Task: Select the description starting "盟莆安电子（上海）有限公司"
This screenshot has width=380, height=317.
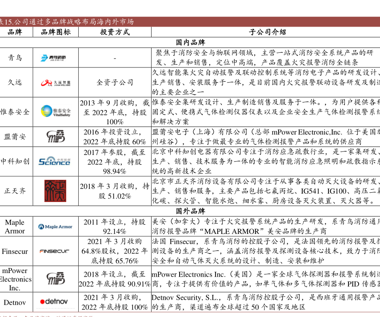Action: point(266,137)
